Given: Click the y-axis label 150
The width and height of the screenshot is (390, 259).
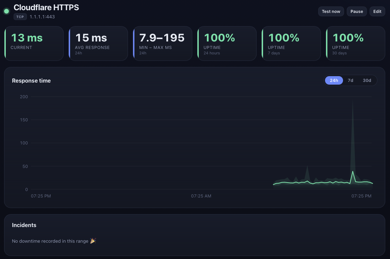Looking at the screenshot, I should (24, 120).
